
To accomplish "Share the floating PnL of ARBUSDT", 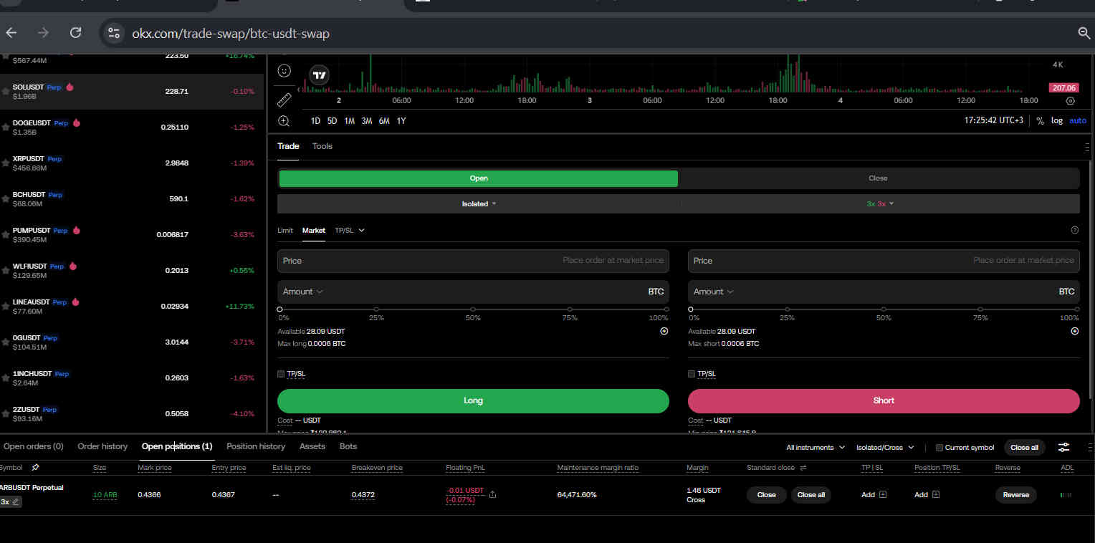I will [493, 494].
